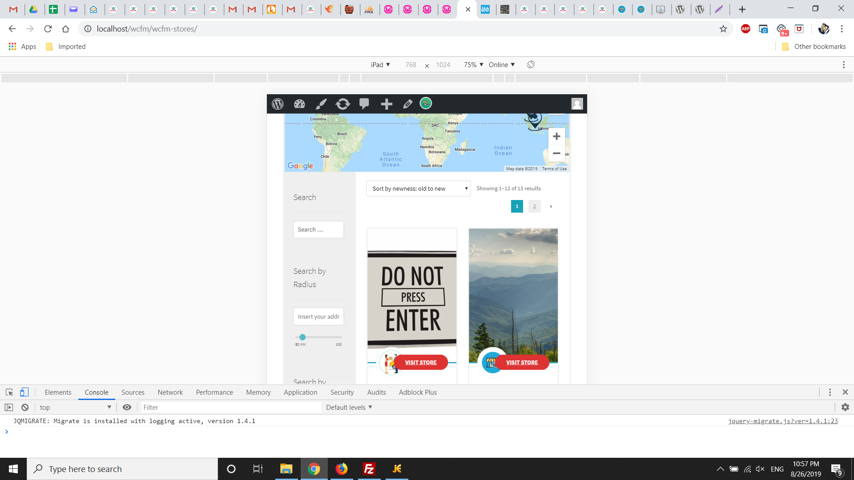The height and width of the screenshot is (480, 854).
Task: Open the sort by newness dropdown
Action: pos(418,188)
